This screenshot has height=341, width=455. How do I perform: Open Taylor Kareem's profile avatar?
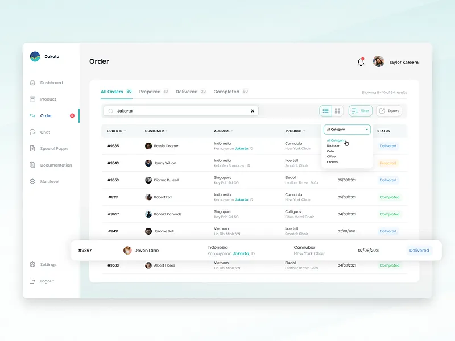coord(379,61)
